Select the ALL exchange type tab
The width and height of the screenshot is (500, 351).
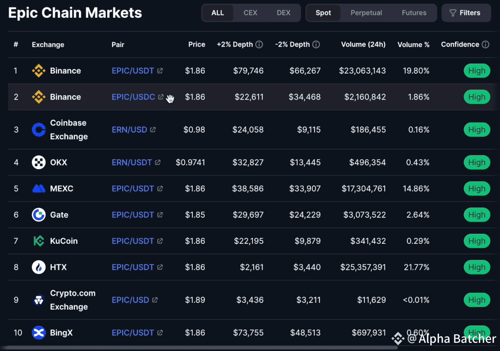tap(218, 13)
